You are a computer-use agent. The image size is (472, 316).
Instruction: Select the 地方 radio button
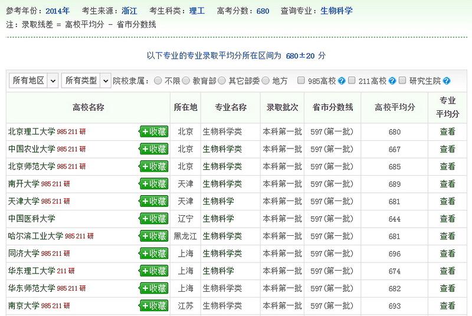[265, 81]
